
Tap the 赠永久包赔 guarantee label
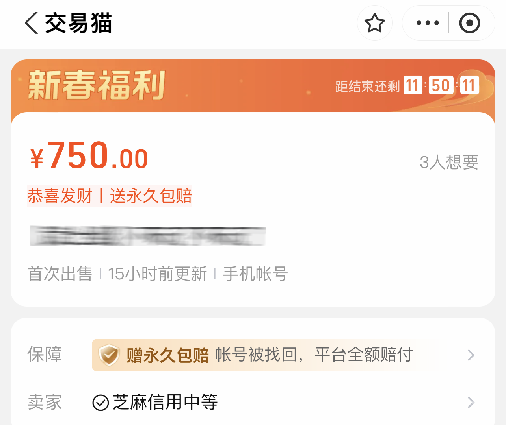(x=167, y=355)
